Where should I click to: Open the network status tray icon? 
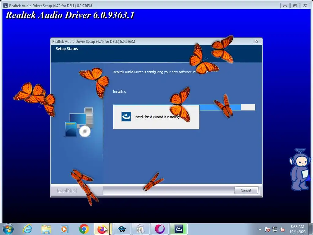[275, 229]
